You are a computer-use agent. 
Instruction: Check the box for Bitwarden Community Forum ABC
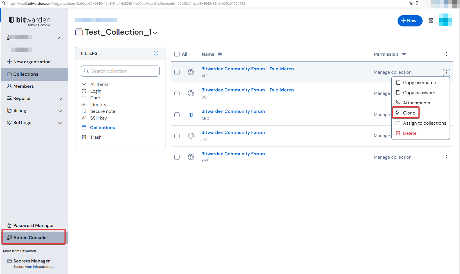177,115
